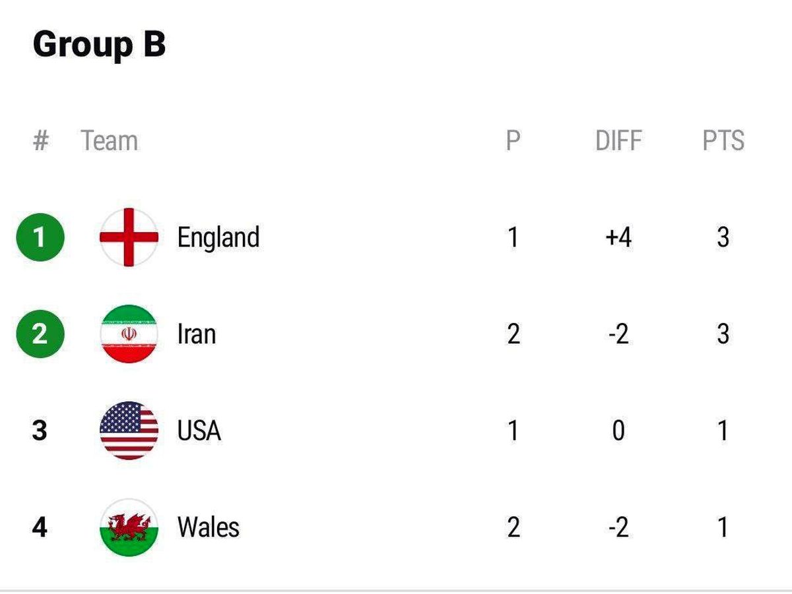792x594 pixels.
Task: Click England's +4 goal difference
Action: 618,237
